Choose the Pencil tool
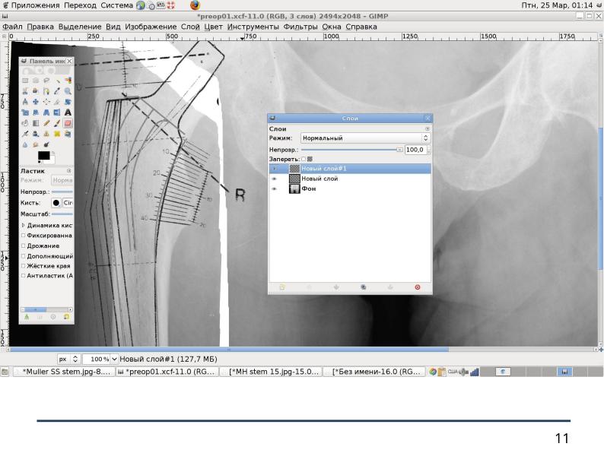 coord(46,122)
